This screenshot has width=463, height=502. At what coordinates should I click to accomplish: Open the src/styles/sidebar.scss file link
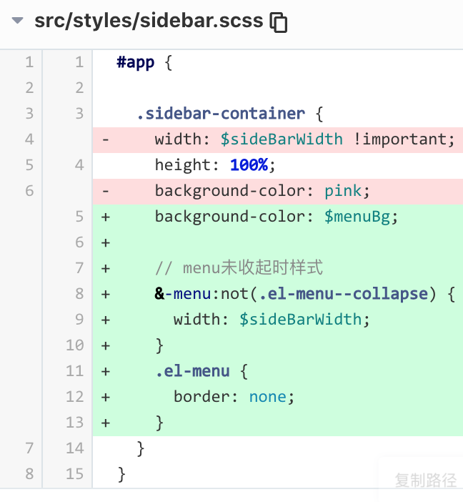pyautogui.click(x=149, y=21)
